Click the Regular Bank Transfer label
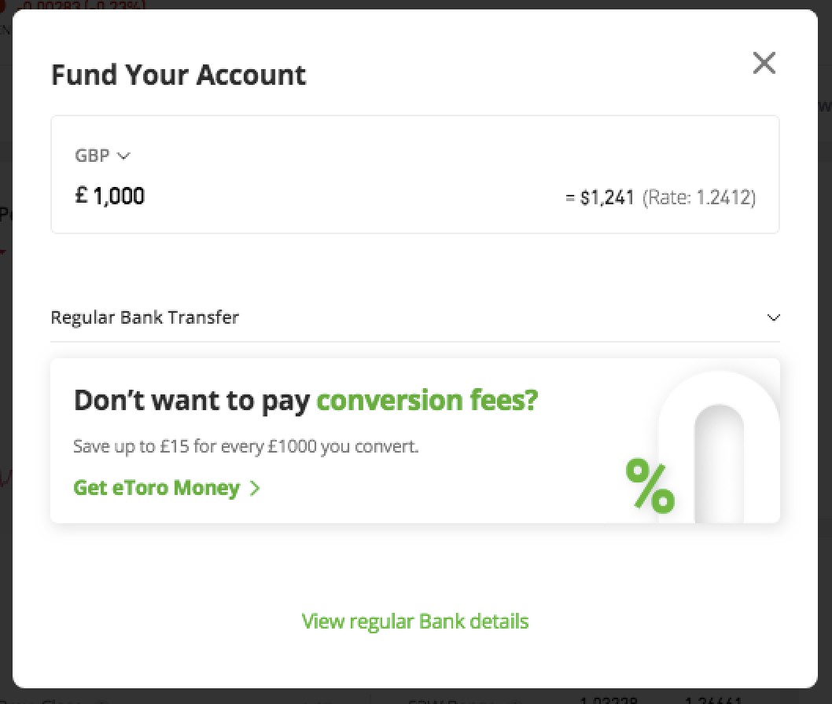Image resolution: width=832 pixels, height=704 pixels. 145,317
